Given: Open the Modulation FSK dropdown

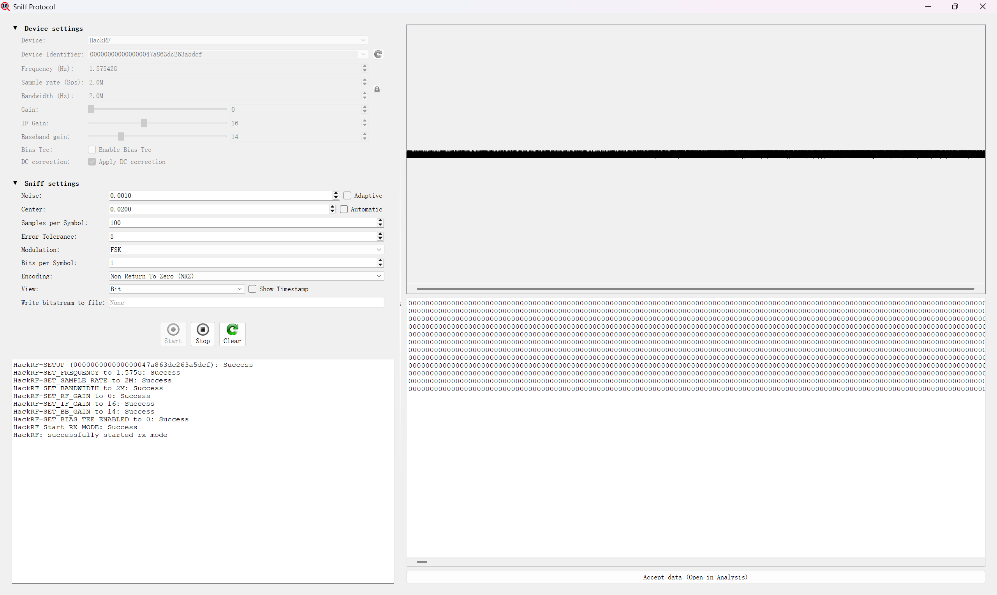Looking at the screenshot, I should [246, 250].
